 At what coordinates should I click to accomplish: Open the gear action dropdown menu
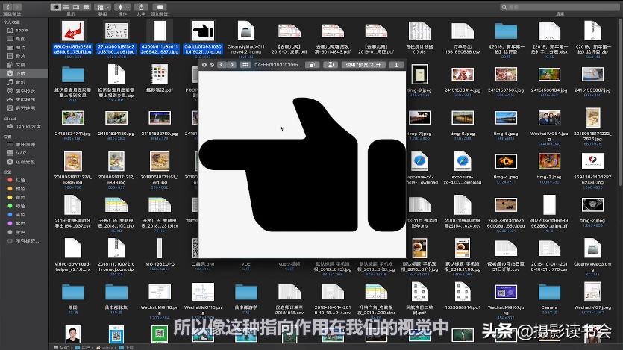click(123, 7)
